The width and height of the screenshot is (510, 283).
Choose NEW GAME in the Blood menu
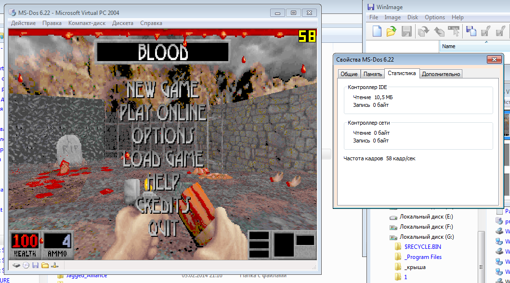(x=162, y=90)
